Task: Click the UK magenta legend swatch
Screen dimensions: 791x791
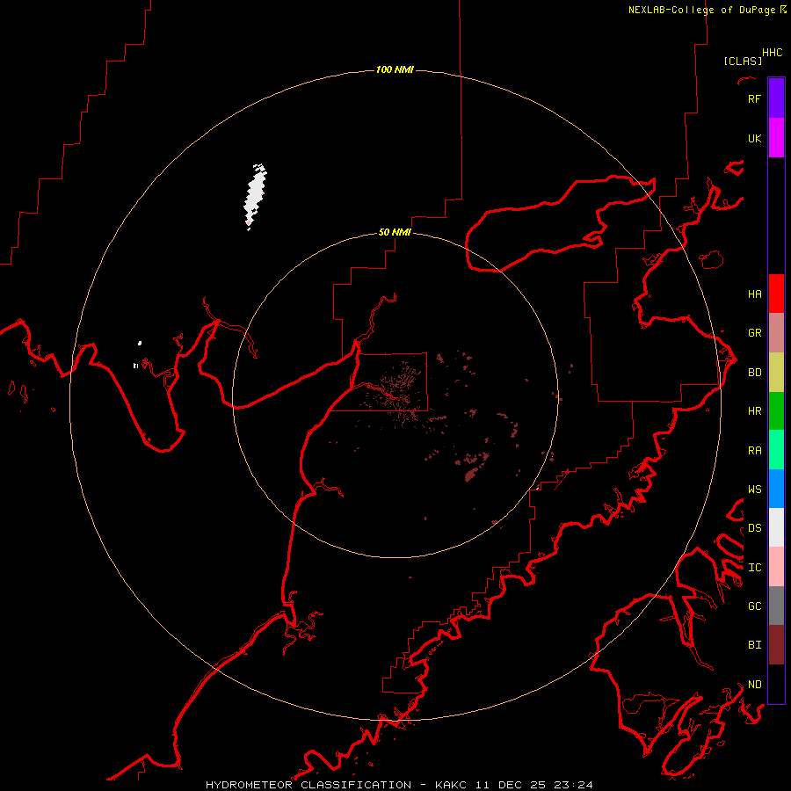Action: [x=776, y=138]
